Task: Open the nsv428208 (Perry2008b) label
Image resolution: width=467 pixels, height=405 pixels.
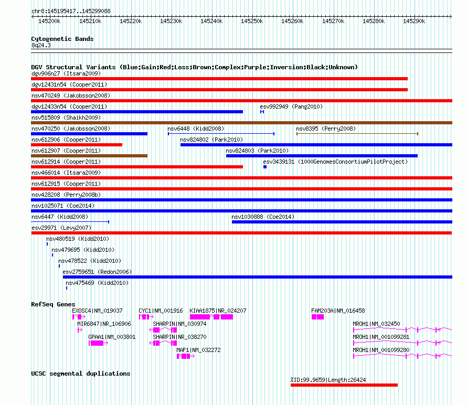Action: click(66, 195)
